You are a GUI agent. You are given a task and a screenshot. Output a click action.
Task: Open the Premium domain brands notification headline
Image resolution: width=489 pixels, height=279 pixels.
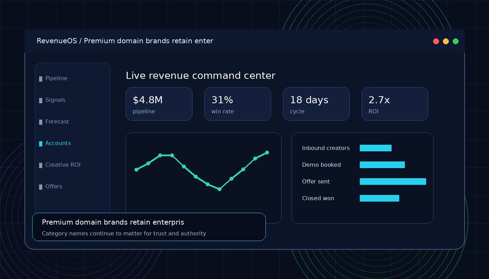pos(113,222)
